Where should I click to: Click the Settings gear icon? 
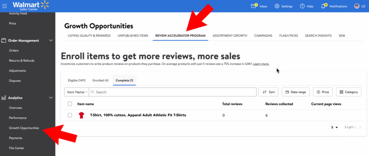coord(277,6)
